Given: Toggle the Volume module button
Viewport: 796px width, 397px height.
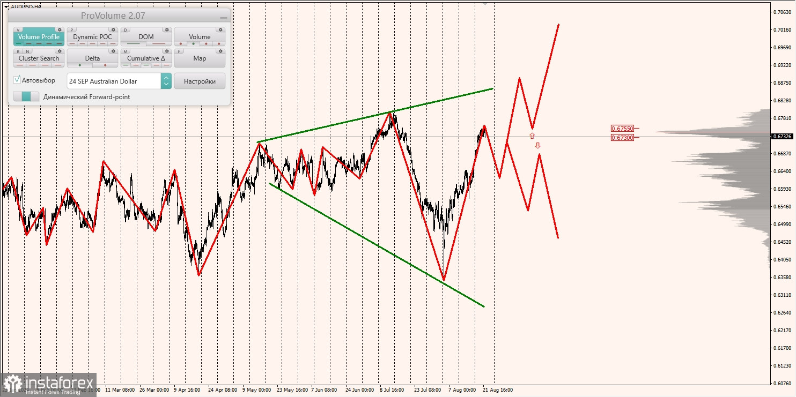Looking at the screenshot, I should [x=200, y=36].
